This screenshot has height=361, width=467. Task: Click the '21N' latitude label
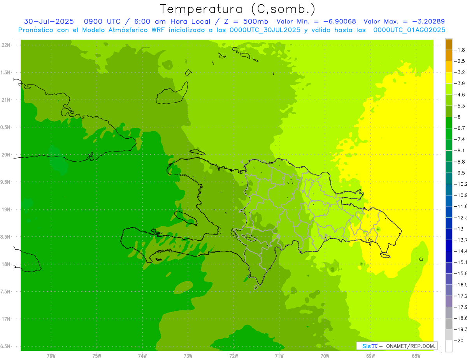point(6,100)
